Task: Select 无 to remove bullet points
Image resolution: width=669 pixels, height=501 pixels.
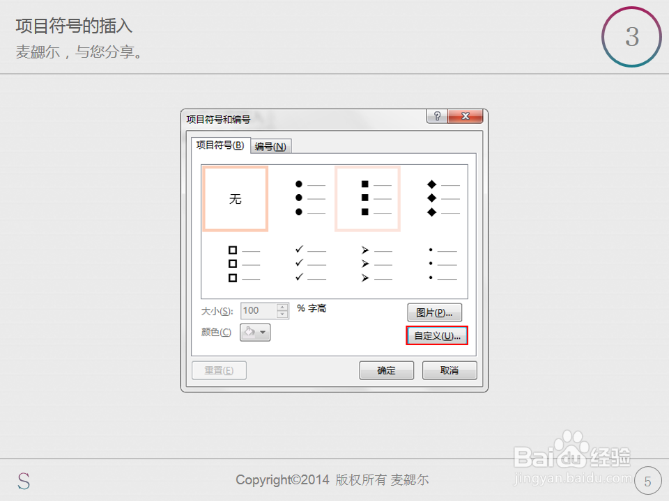Action: point(235,198)
